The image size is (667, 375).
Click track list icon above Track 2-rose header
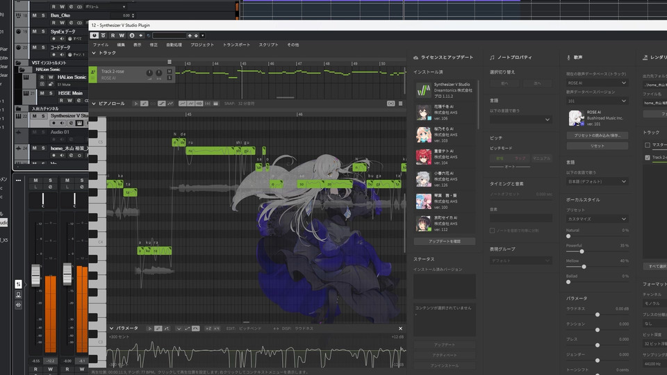click(170, 62)
